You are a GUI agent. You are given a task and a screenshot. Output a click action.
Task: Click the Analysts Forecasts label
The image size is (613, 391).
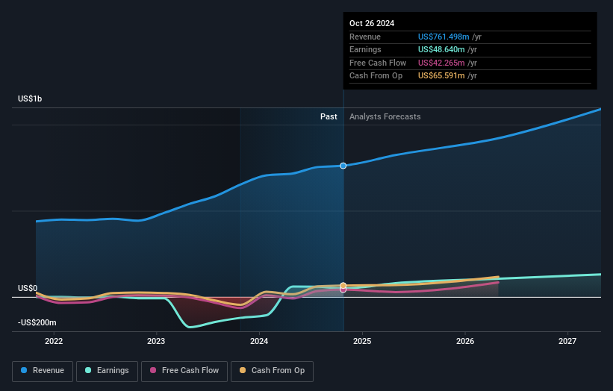click(x=385, y=116)
